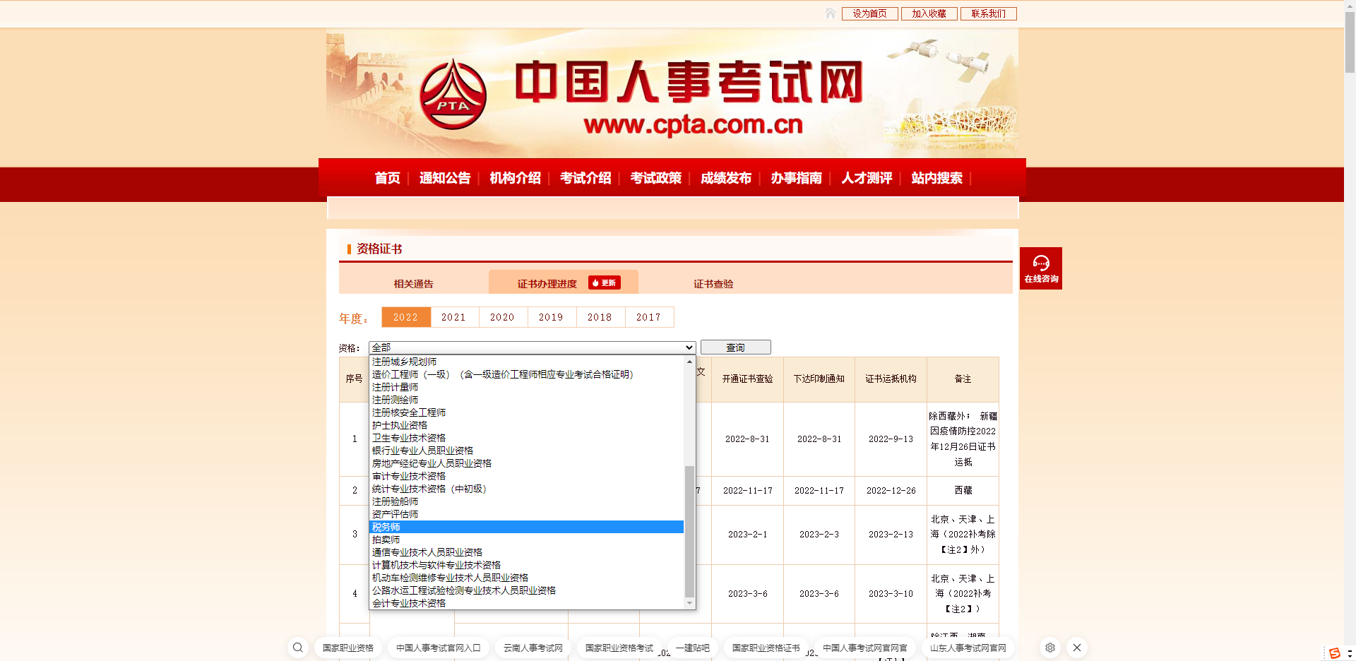Choose 统计专业技术资格（中初级） option
This screenshot has height=661, width=1356.
coord(527,489)
